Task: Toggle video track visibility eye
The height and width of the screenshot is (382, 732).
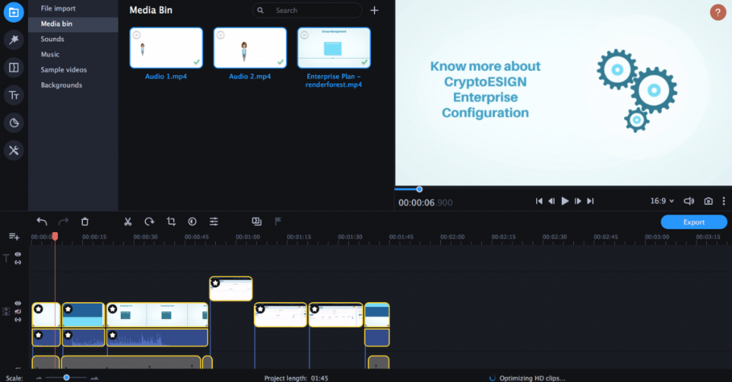Action: (18, 303)
